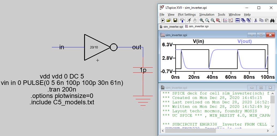
Task: Click the netlist scrollbar right arrow
Action: (268, 131)
